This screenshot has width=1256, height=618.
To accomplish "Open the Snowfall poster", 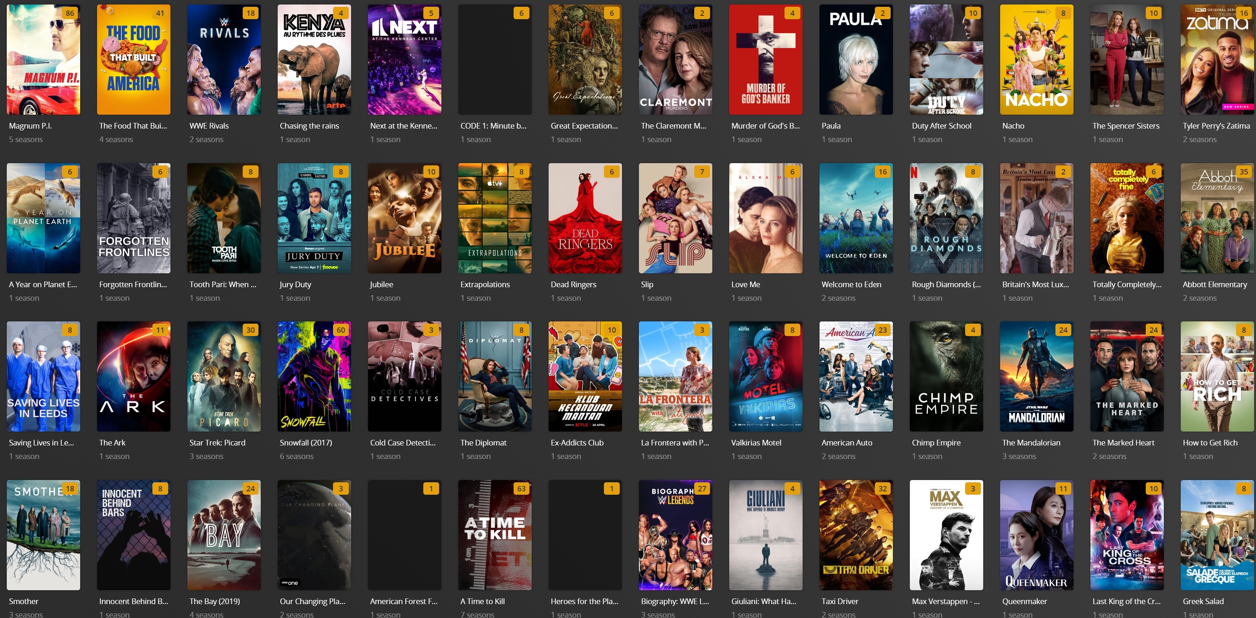I will point(314,376).
